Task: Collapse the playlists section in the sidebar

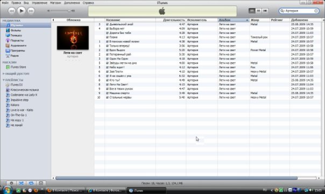Action: click(x=3, y=80)
